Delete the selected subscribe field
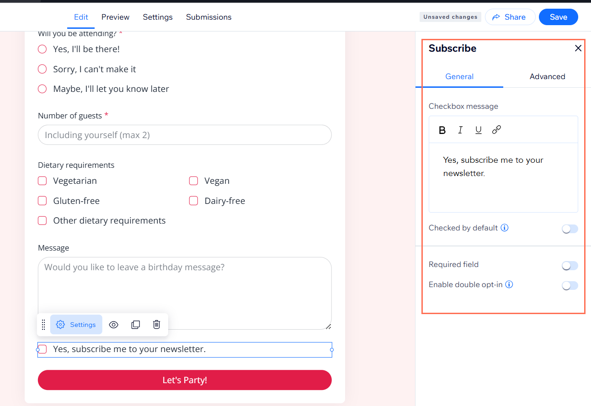591x406 pixels. click(x=156, y=325)
